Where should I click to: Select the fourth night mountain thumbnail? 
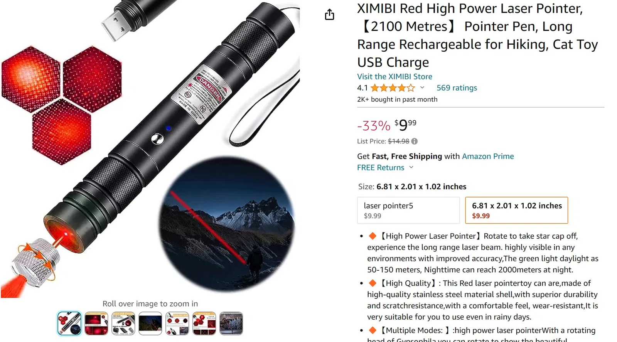click(150, 323)
